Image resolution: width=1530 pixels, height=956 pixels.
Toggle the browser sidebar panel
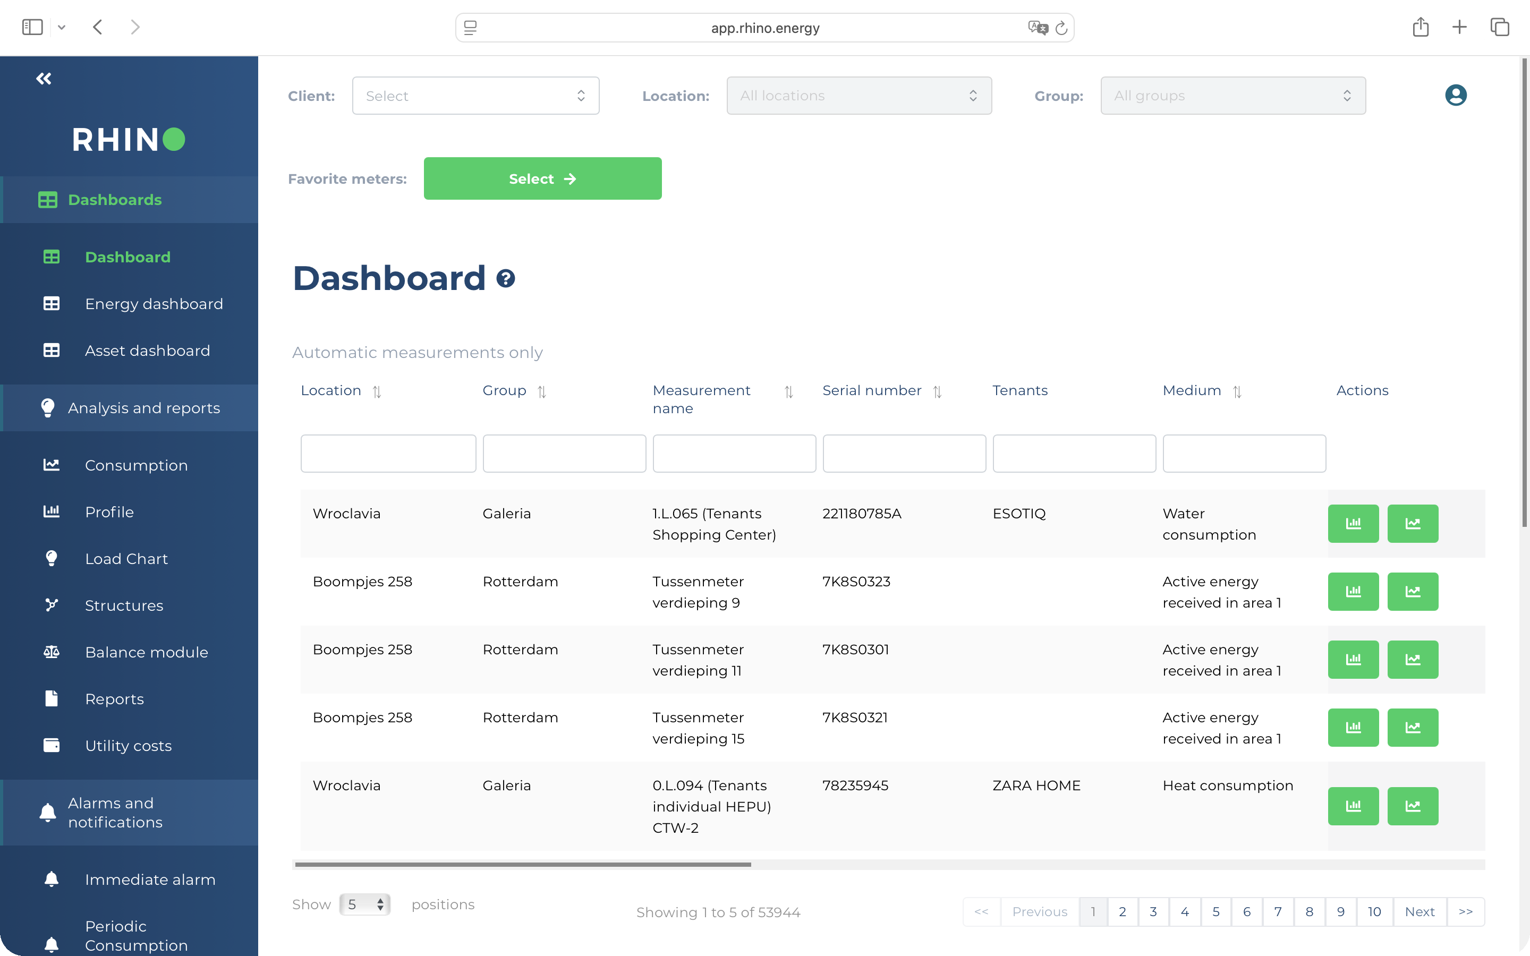coord(32,27)
